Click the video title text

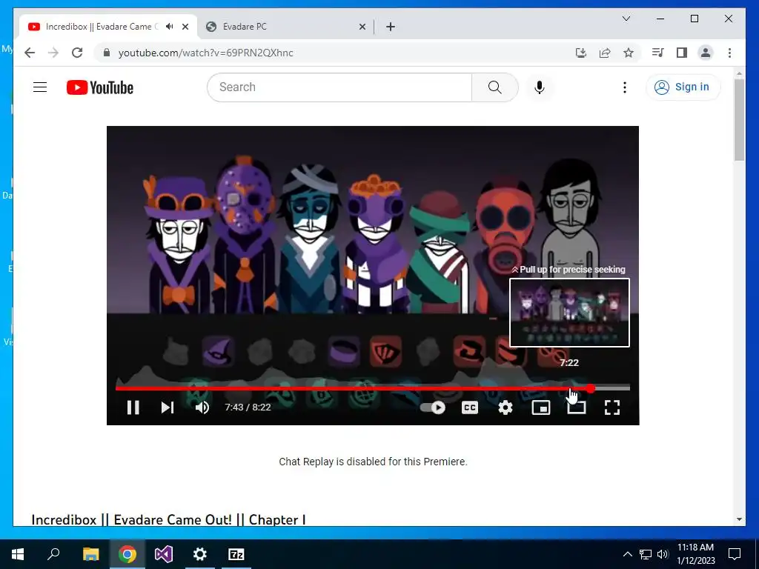pyautogui.click(x=168, y=519)
